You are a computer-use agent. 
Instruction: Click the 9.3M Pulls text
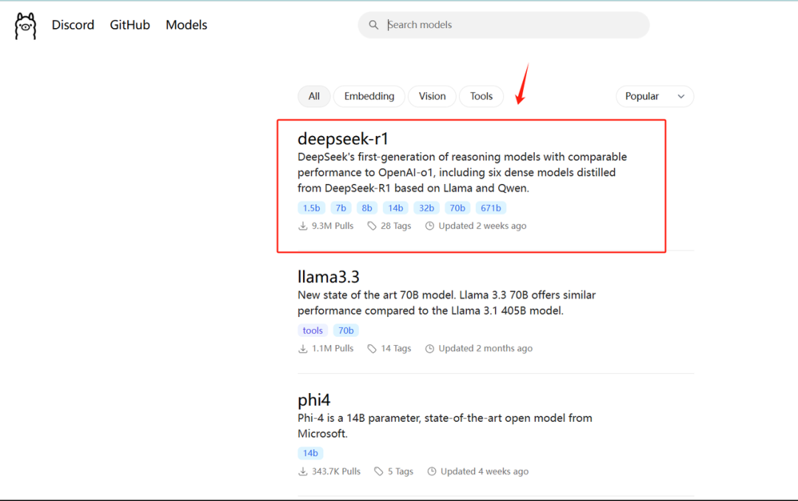pyautogui.click(x=332, y=225)
